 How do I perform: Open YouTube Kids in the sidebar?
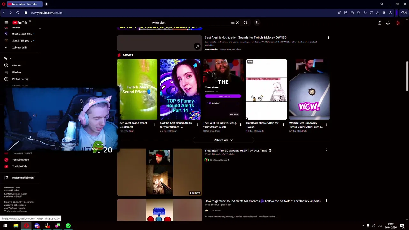tap(20, 166)
